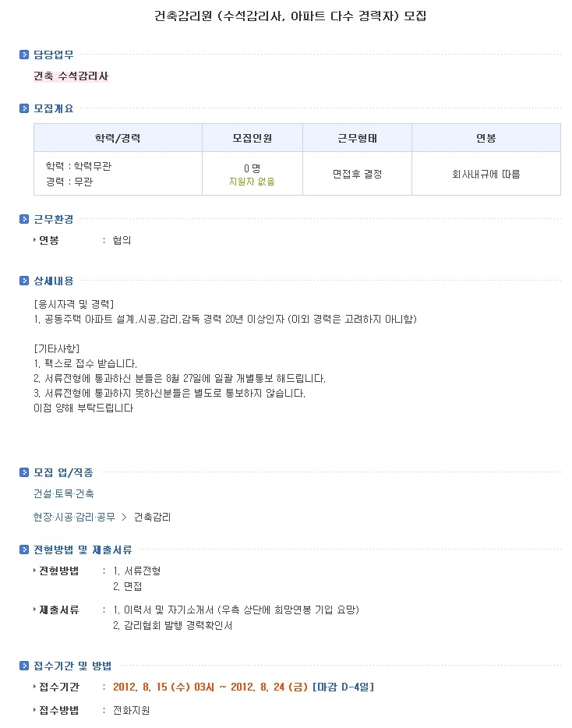Open the 건설·토목·건축 category link
The width and height of the screenshot is (572, 728).
click(x=64, y=493)
